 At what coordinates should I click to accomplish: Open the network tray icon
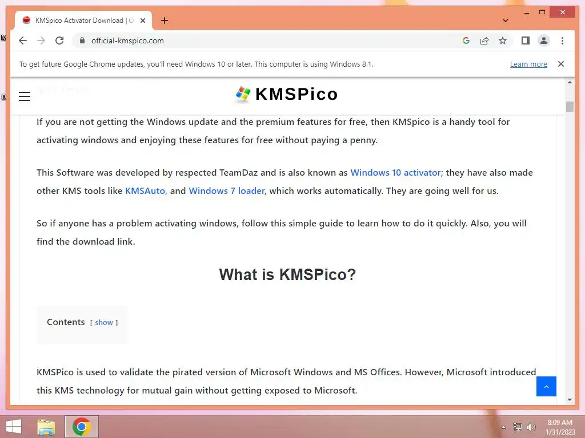click(518, 427)
